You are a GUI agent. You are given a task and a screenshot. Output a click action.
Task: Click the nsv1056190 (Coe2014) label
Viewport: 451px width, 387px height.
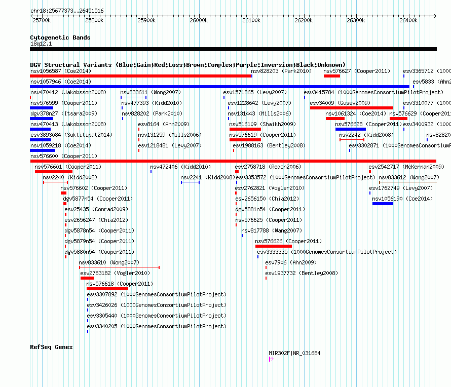click(402, 199)
